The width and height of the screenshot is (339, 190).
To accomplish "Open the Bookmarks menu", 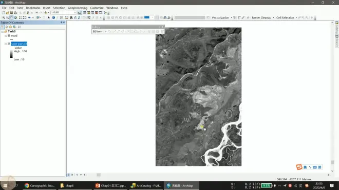I will 33,8.
